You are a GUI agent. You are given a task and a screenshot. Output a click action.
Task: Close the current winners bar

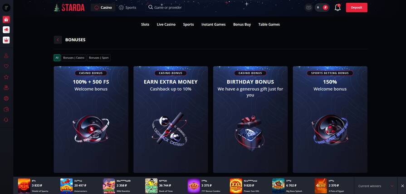click(402, 186)
